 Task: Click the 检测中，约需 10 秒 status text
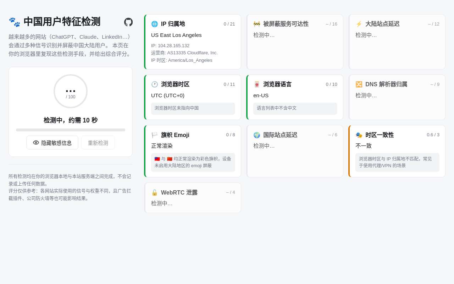(71, 120)
